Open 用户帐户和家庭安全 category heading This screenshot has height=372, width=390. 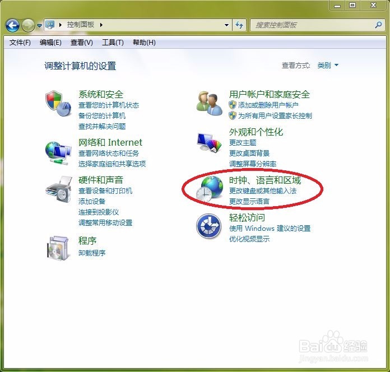click(270, 94)
